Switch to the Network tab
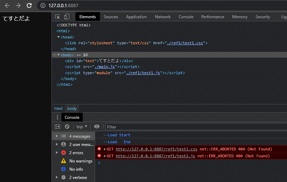Viewport: 287px width, 182px height. point(163,16)
